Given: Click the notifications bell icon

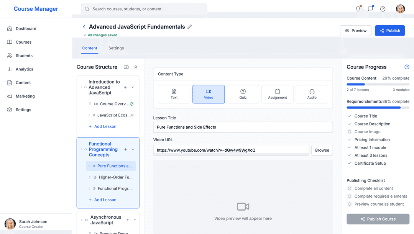Looking at the screenshot, I should click(x=358, y=9).
